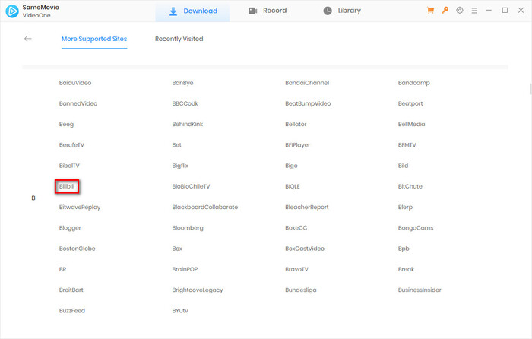The image size is (532, 339).
Task: Go back using the left arrow
Action: coord(28,39)
